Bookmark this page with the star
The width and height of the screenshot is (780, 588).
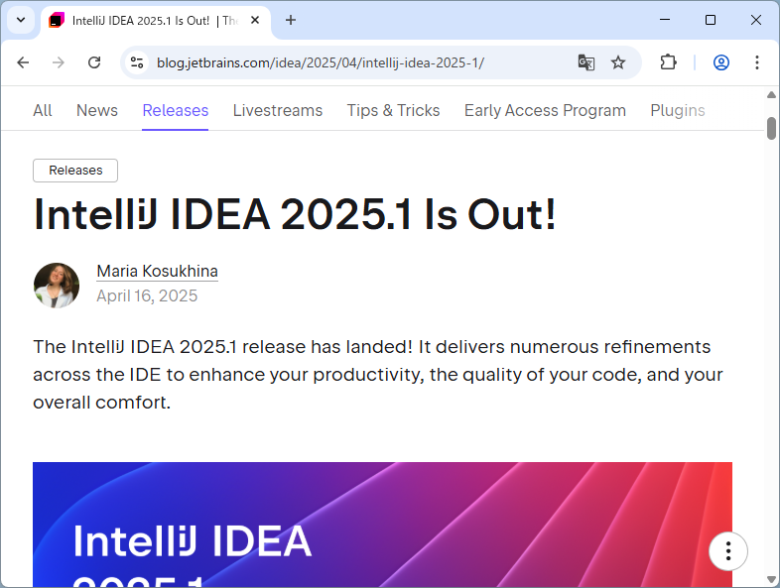[x=618, y=62]
